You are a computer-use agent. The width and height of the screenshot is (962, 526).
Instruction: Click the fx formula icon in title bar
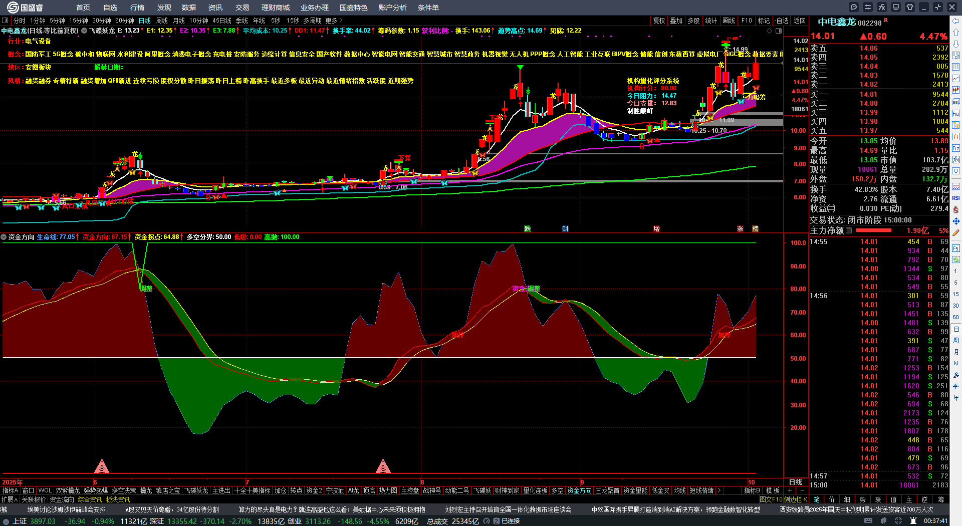coord(882,7)
